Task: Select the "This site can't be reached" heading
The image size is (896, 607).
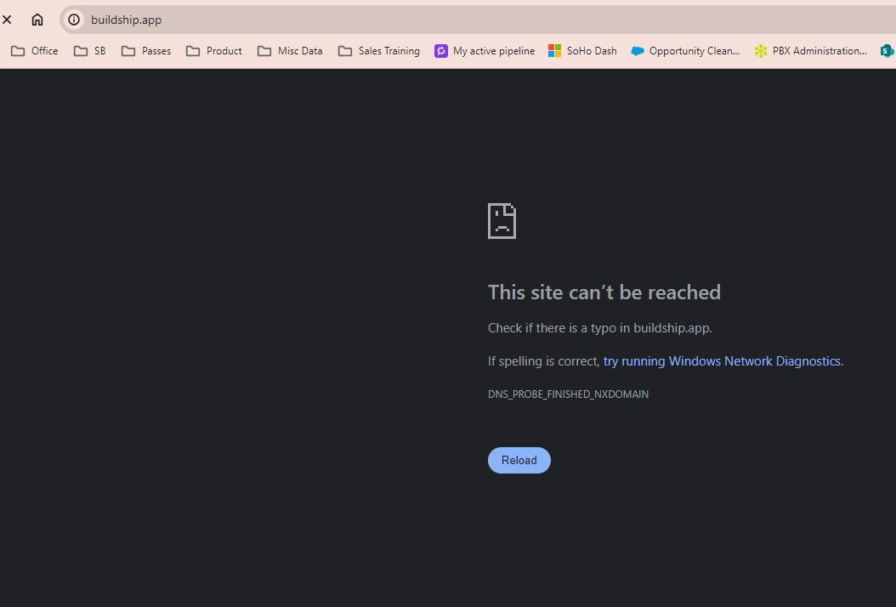Action: [x=604, y=292]
